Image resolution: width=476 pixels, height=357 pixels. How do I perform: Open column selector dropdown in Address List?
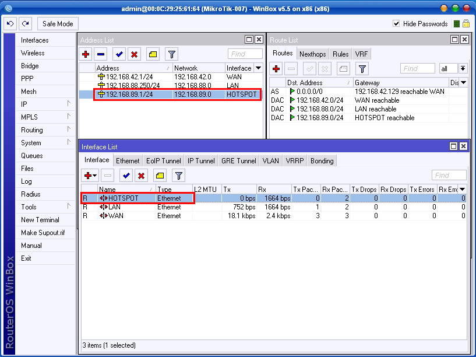click(x=258, y=68)
